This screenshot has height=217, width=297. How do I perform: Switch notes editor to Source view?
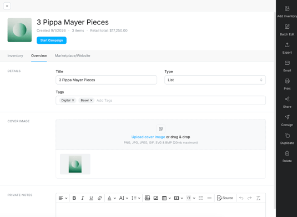225,198
